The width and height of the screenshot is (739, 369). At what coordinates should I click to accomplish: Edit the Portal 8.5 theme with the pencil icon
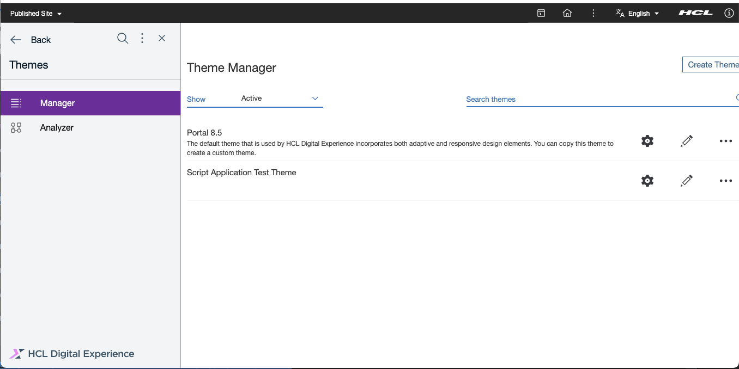[686, 140]
